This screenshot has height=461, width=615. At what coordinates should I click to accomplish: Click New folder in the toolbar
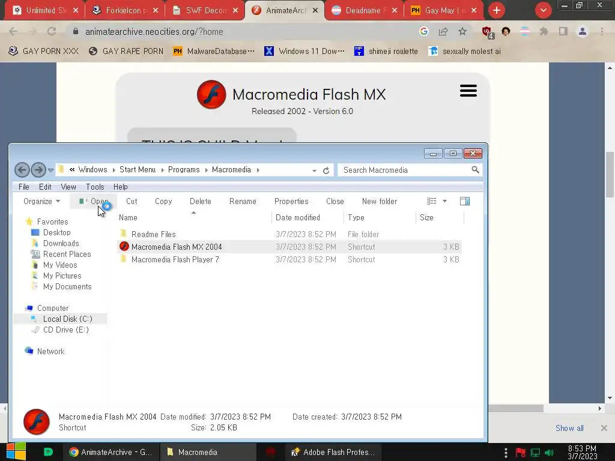[380, 201]
